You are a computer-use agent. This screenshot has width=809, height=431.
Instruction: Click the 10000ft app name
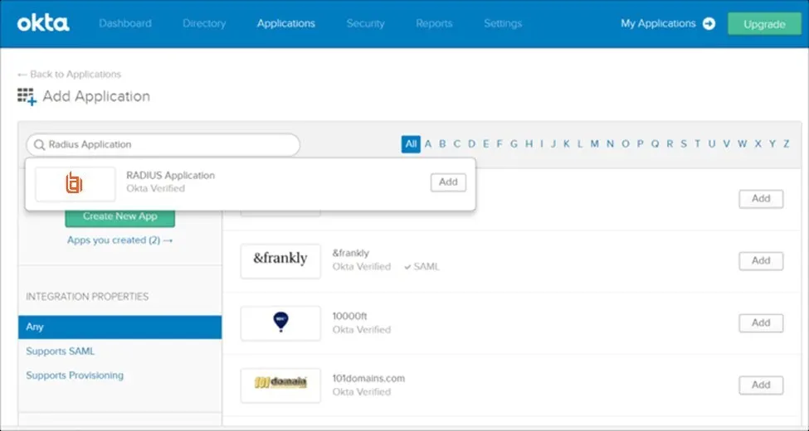click(x=350, y=317)
